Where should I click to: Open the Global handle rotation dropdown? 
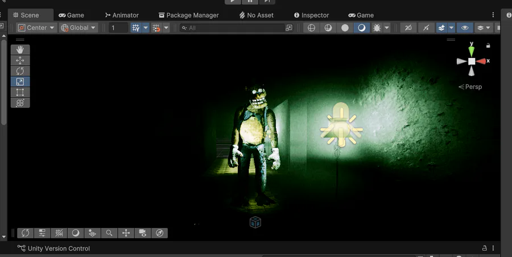[x=79, y=28]
